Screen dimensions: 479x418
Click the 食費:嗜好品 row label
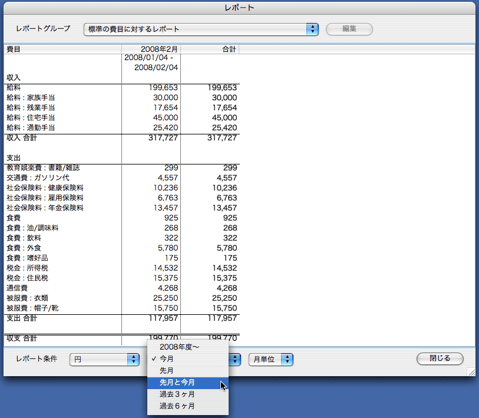click(27, 258)
